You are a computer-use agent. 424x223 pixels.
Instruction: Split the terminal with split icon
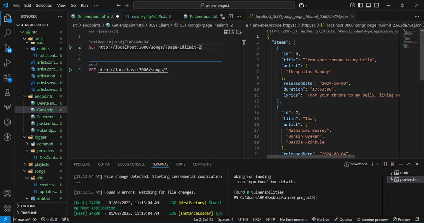click(x=385, y=164)
